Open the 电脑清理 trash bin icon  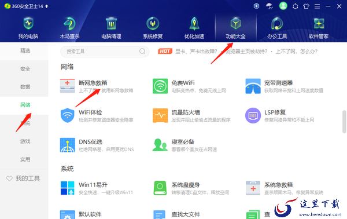tap(111, 23)
